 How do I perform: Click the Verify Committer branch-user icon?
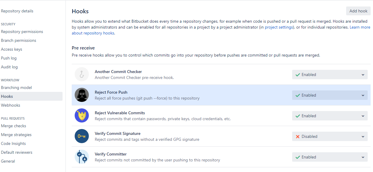[x=82, y=157]
